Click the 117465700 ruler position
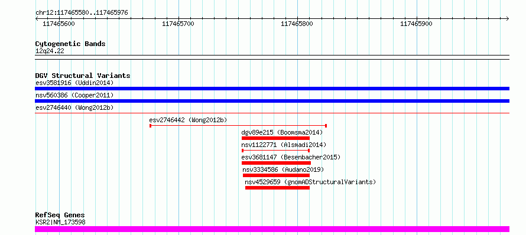Viewport: 526px width, 235px height. (178, 24)
